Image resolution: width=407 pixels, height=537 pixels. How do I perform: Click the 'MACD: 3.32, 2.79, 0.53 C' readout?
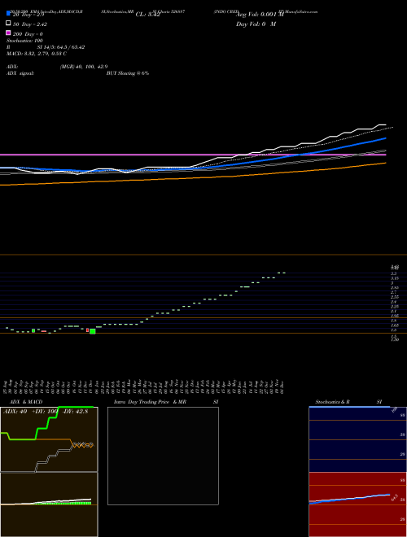pos(37,54)
